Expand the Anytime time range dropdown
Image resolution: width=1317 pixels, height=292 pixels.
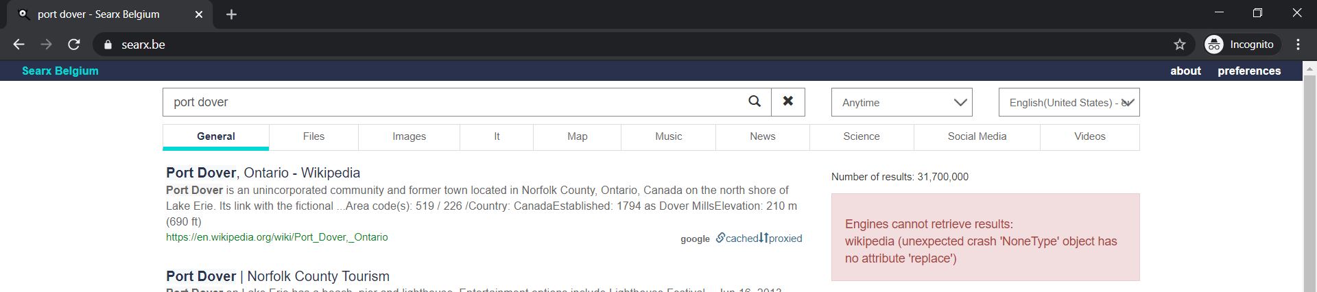pyautogui.click(x=902, y=102)
